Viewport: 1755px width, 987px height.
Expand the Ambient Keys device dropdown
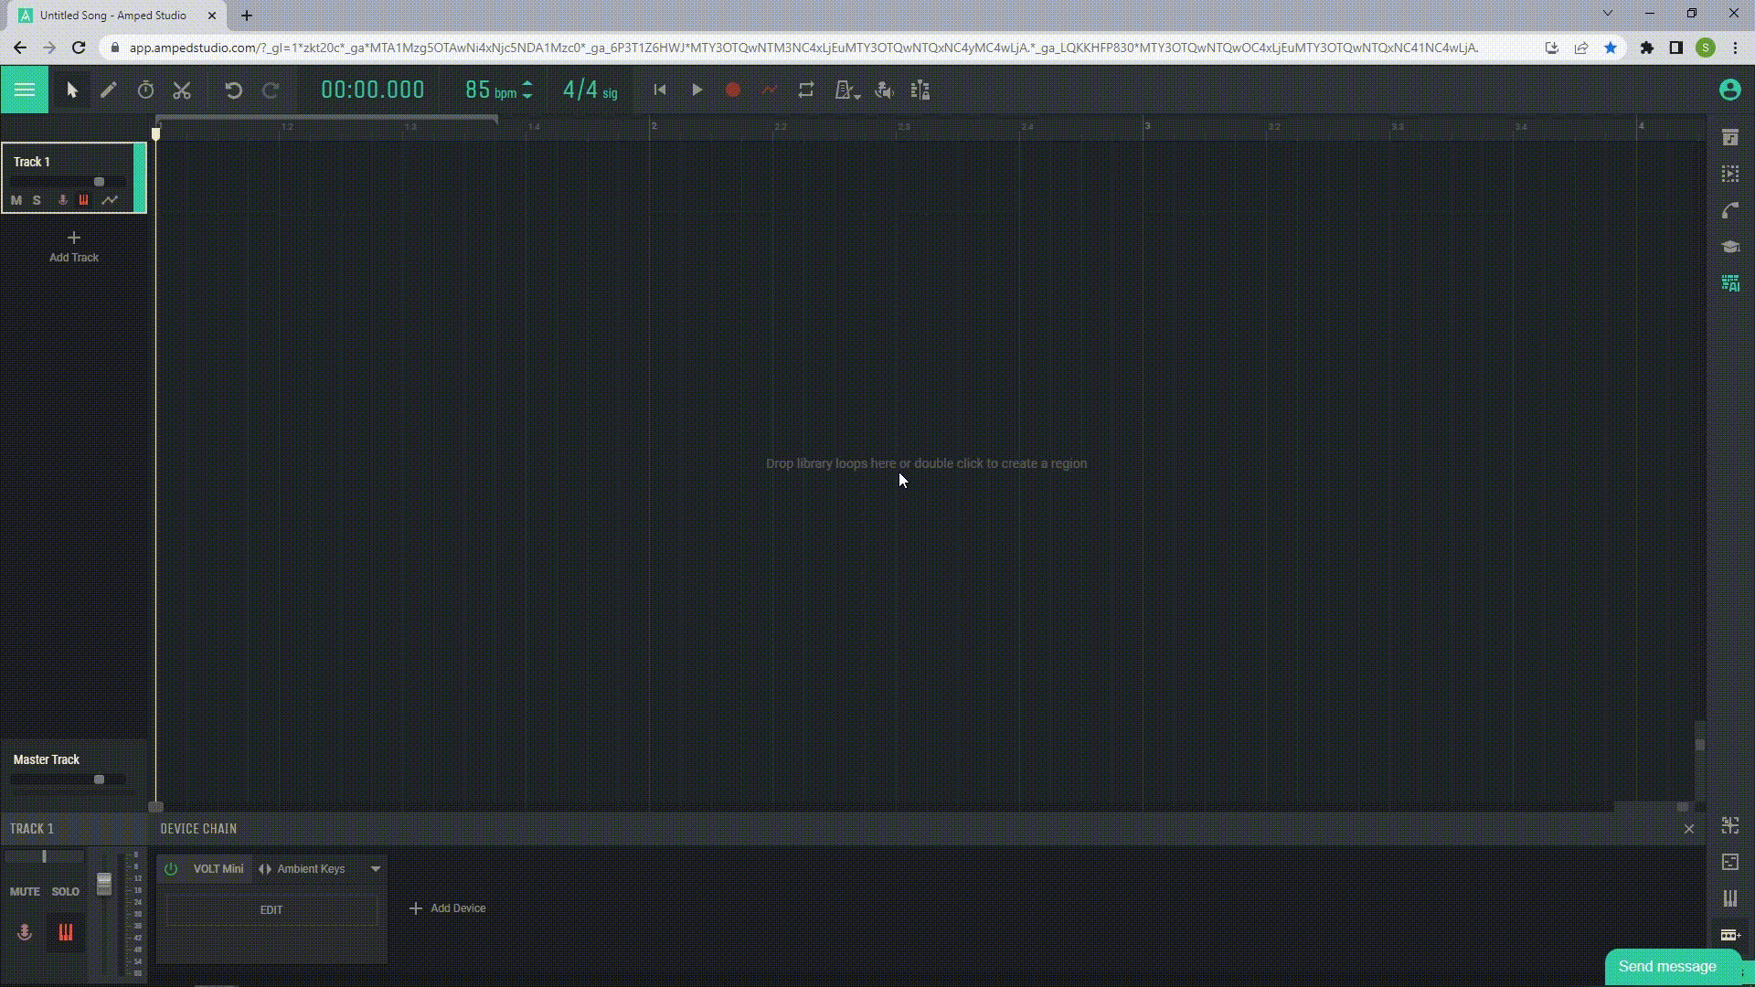(x=374, y=867)
